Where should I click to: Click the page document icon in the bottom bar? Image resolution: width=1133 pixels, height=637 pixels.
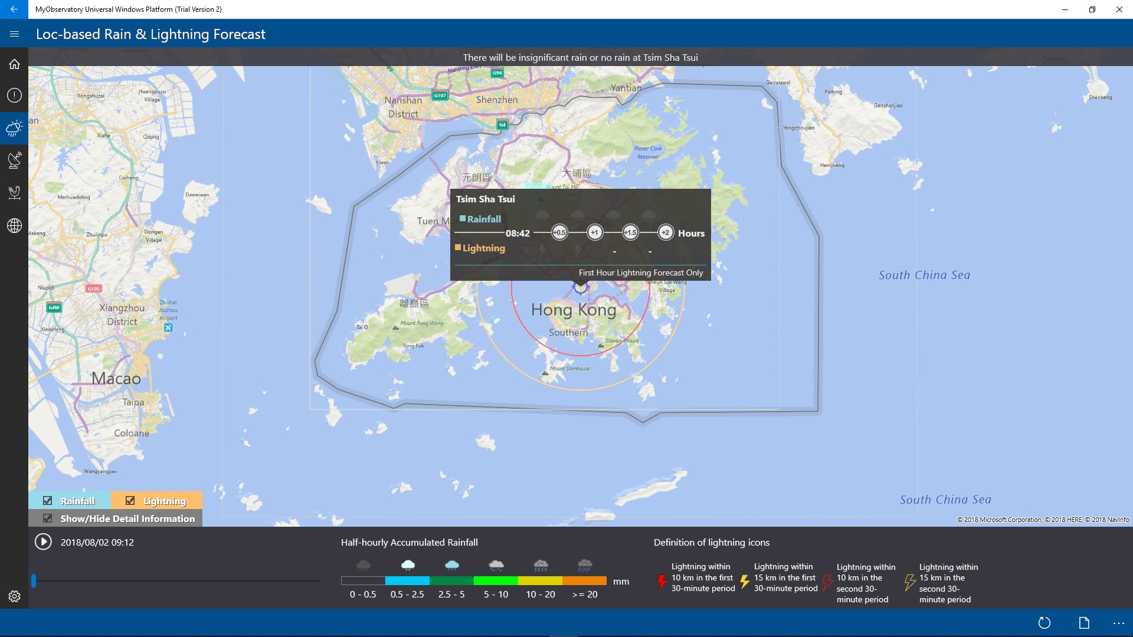1084,623
